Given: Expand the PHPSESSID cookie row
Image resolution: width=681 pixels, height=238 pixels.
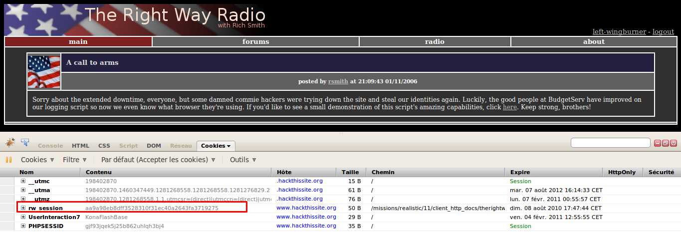Looking at the screenshot, I should pyautogui.click(x=23, y=226).
